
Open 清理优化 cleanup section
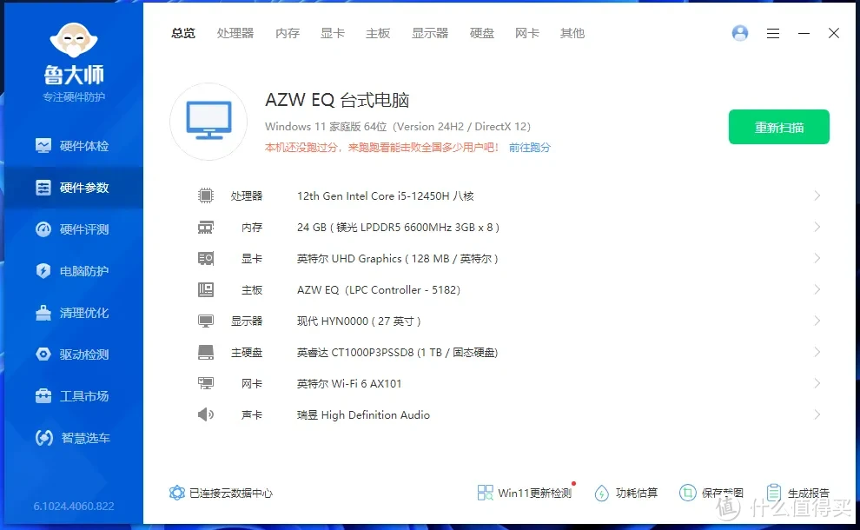tap(72, 313)
